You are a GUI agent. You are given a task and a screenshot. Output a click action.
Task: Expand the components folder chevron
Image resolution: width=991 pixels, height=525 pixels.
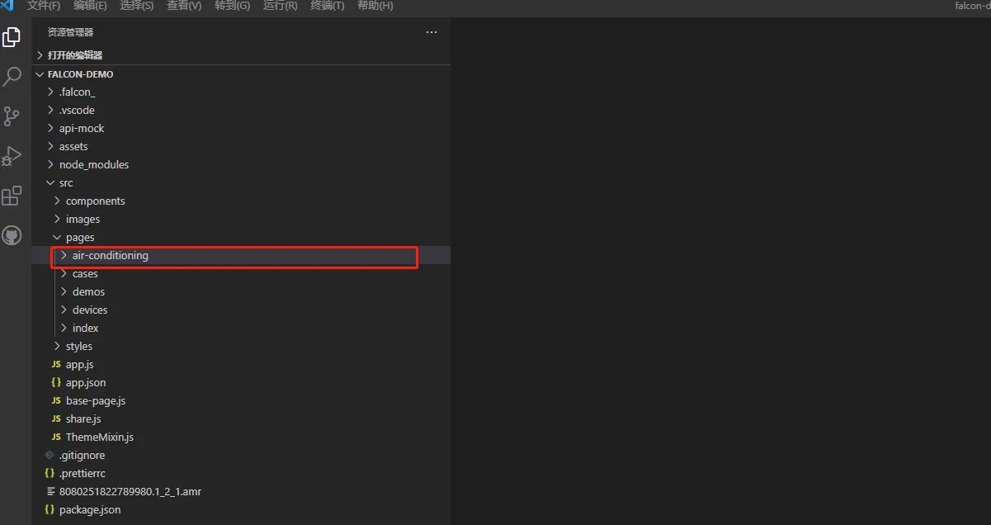click(58, 201)
